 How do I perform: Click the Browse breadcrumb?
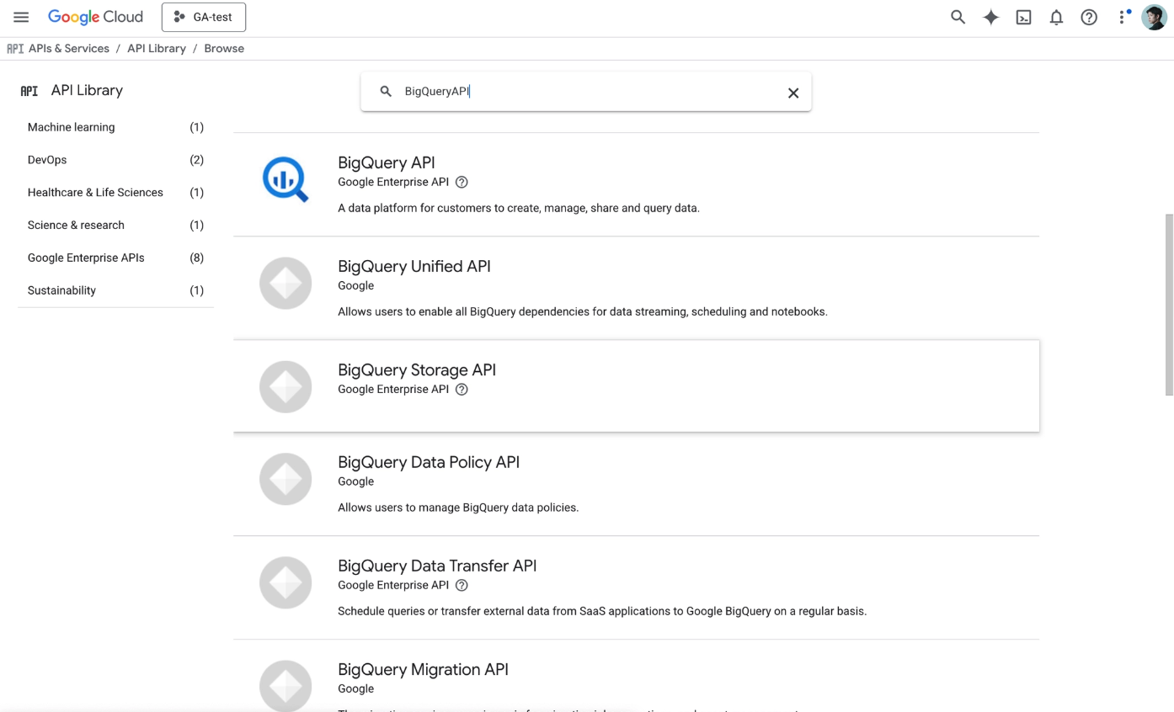pos(224,49)
